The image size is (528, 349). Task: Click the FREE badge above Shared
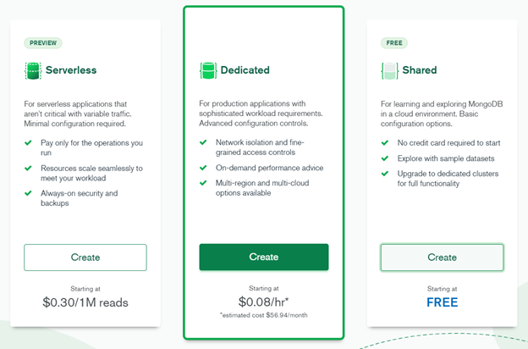pos(393,43)
